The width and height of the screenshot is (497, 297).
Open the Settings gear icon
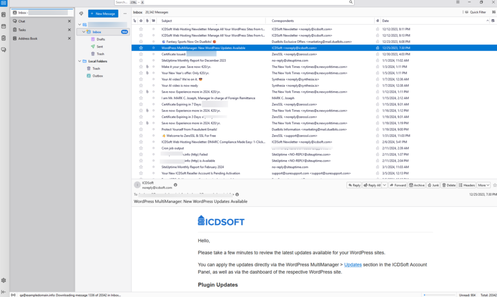(x=3, y=280)
